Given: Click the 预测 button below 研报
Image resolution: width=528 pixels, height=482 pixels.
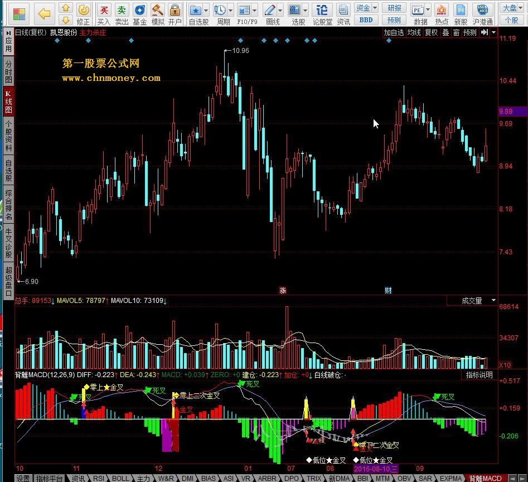Looking at the screenshot, I should pyautogui.click(x=394, y=20).
